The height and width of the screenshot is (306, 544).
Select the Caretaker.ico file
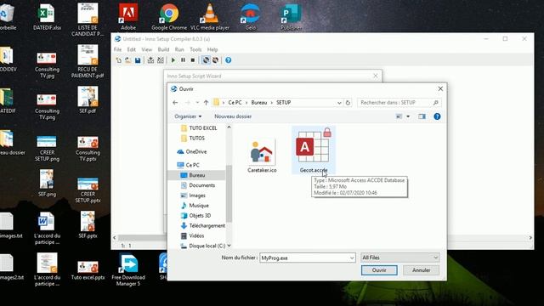[262, 156]
